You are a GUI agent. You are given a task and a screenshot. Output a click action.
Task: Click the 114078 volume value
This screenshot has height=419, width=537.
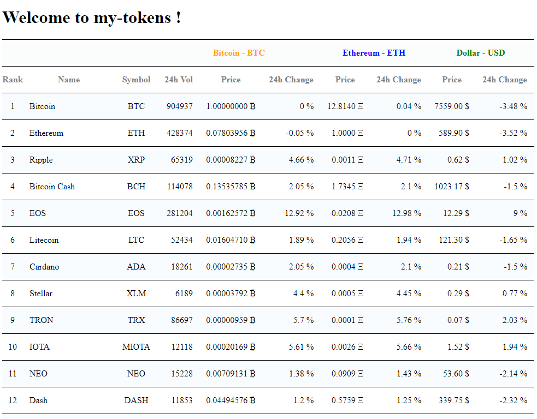click(x=180, y=187)
